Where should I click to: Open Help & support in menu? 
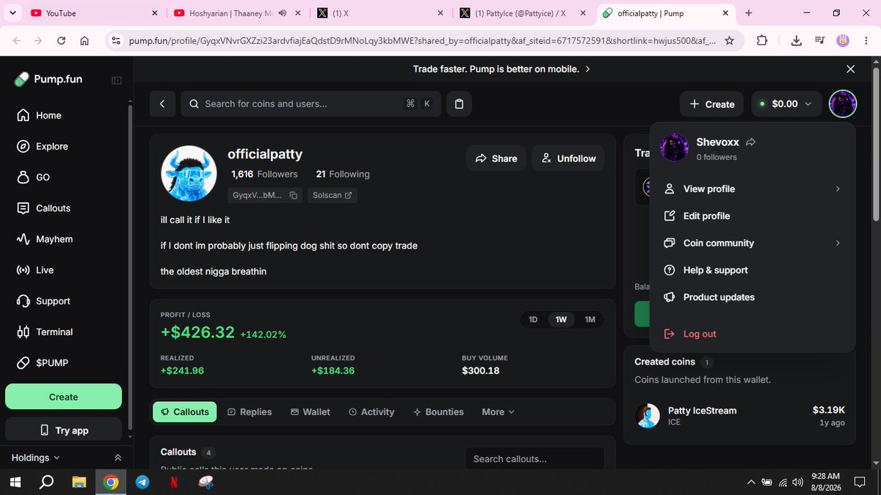[752, 270]
